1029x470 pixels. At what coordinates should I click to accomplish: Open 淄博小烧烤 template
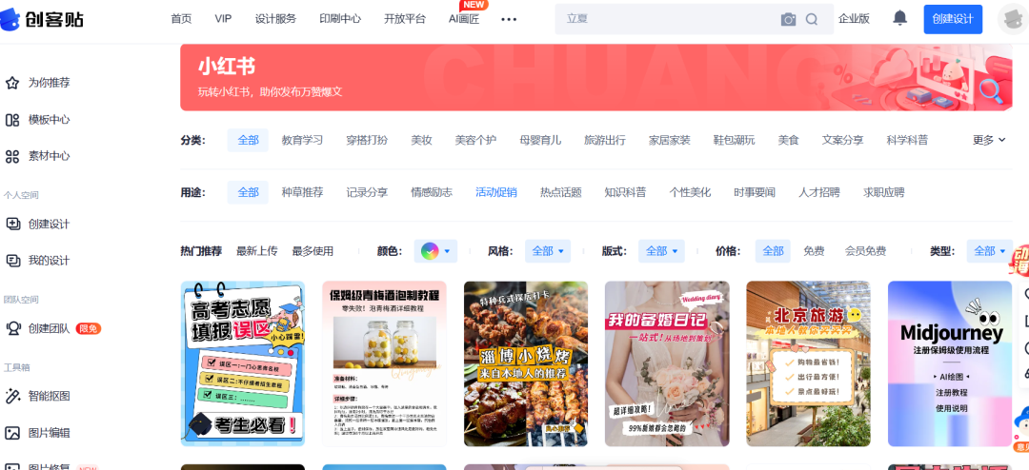tap(526, 363)
